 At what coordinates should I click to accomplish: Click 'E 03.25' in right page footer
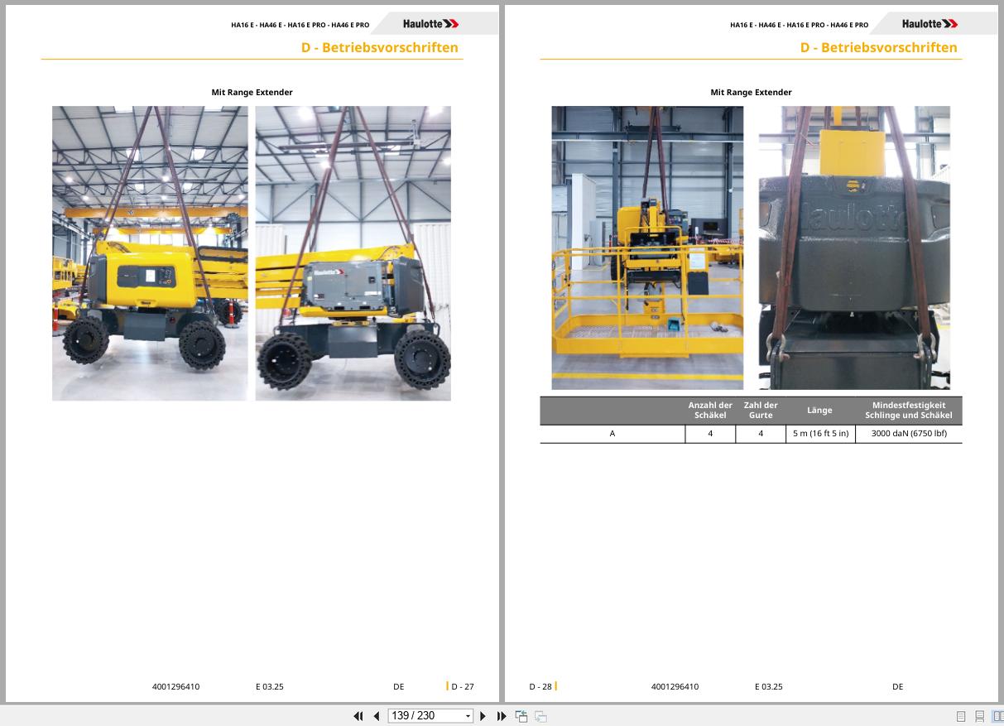769,686
